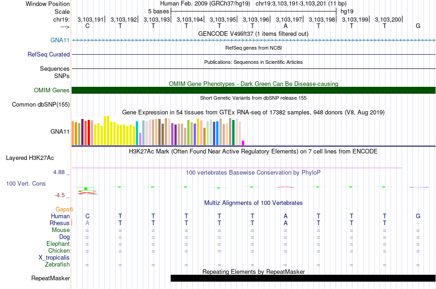Click the SNPs track label
Screen dimensions: 436x289
(62, 76)
